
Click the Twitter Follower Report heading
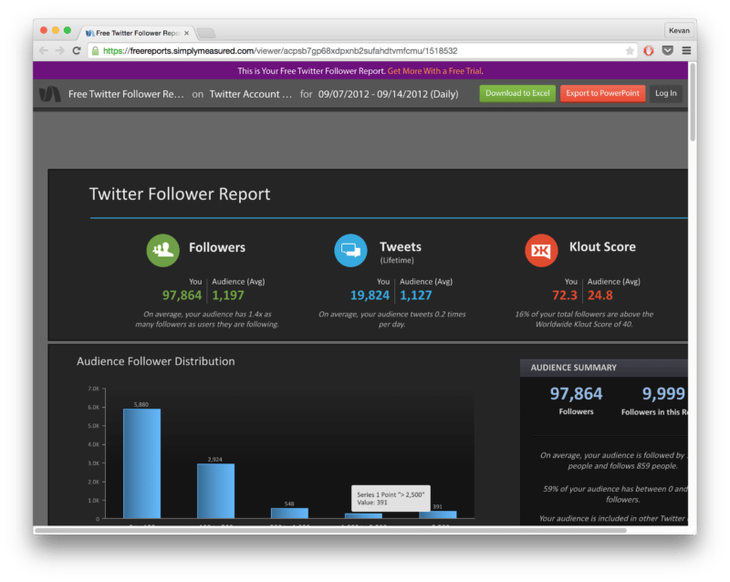(180, 193)
